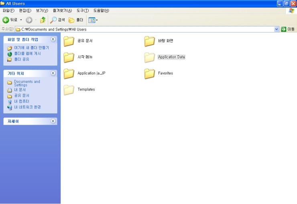Open the Search (검색) toolbar tool
297x204 pixels.
click(57, 20)
